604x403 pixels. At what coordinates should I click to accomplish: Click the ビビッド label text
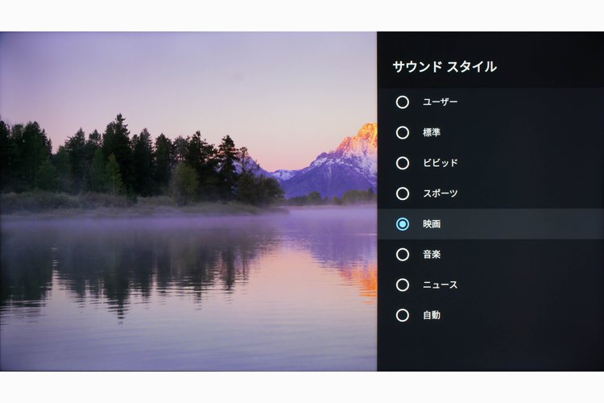click(x=440, y=163)
